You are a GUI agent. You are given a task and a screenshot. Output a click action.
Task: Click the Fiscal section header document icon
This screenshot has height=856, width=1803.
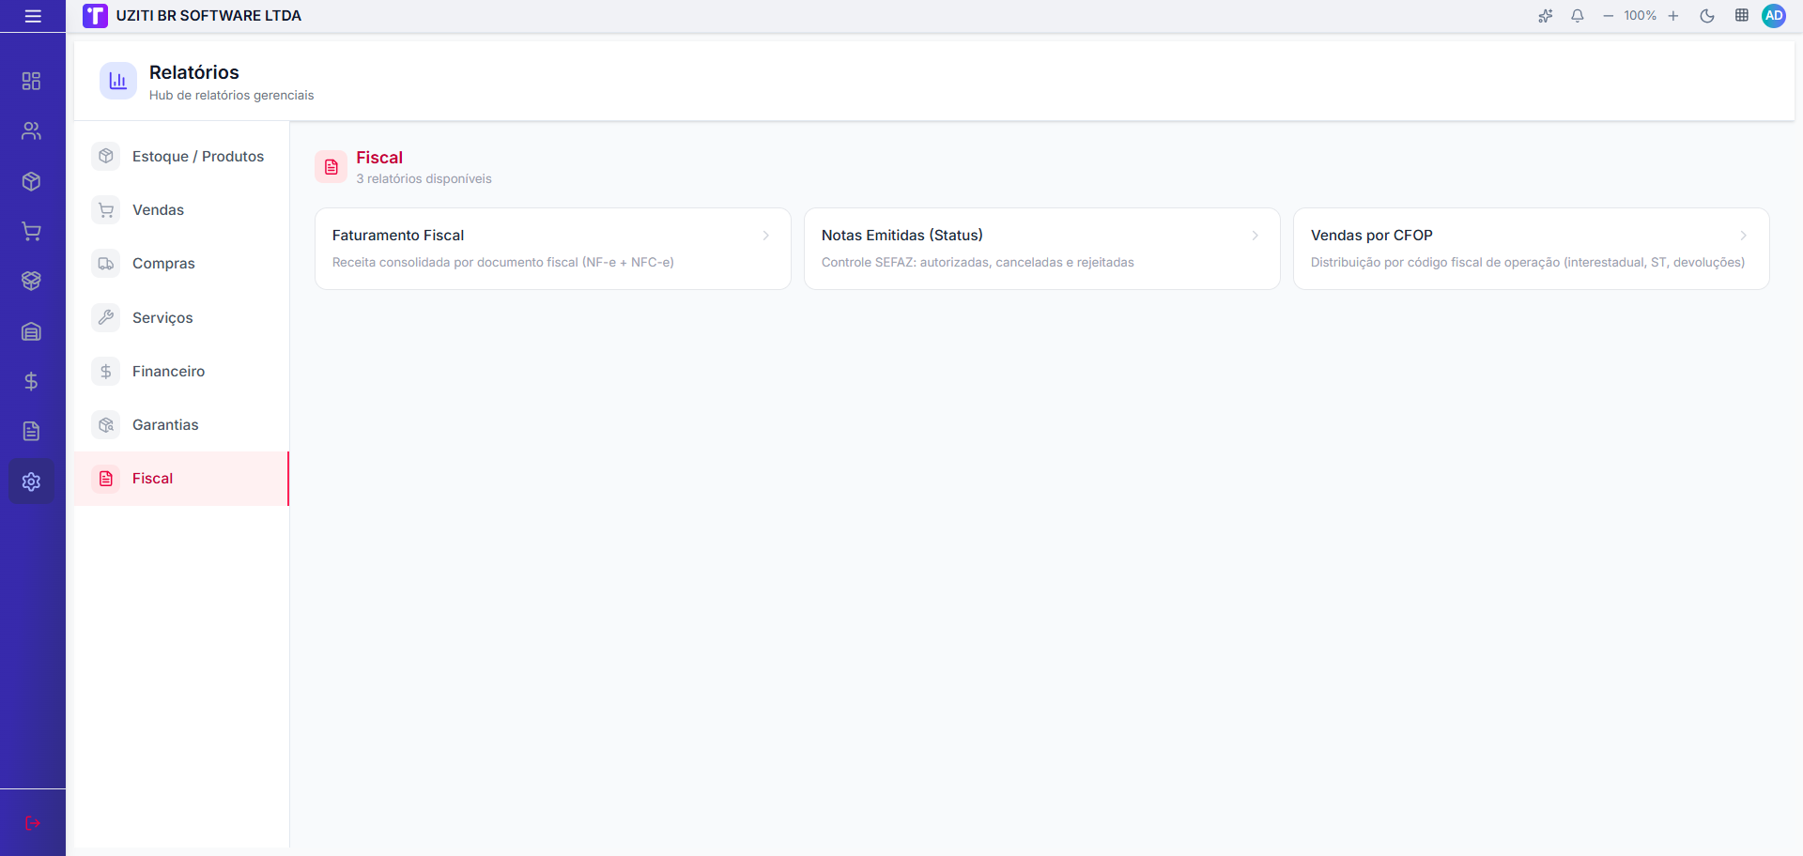(331, 167)
